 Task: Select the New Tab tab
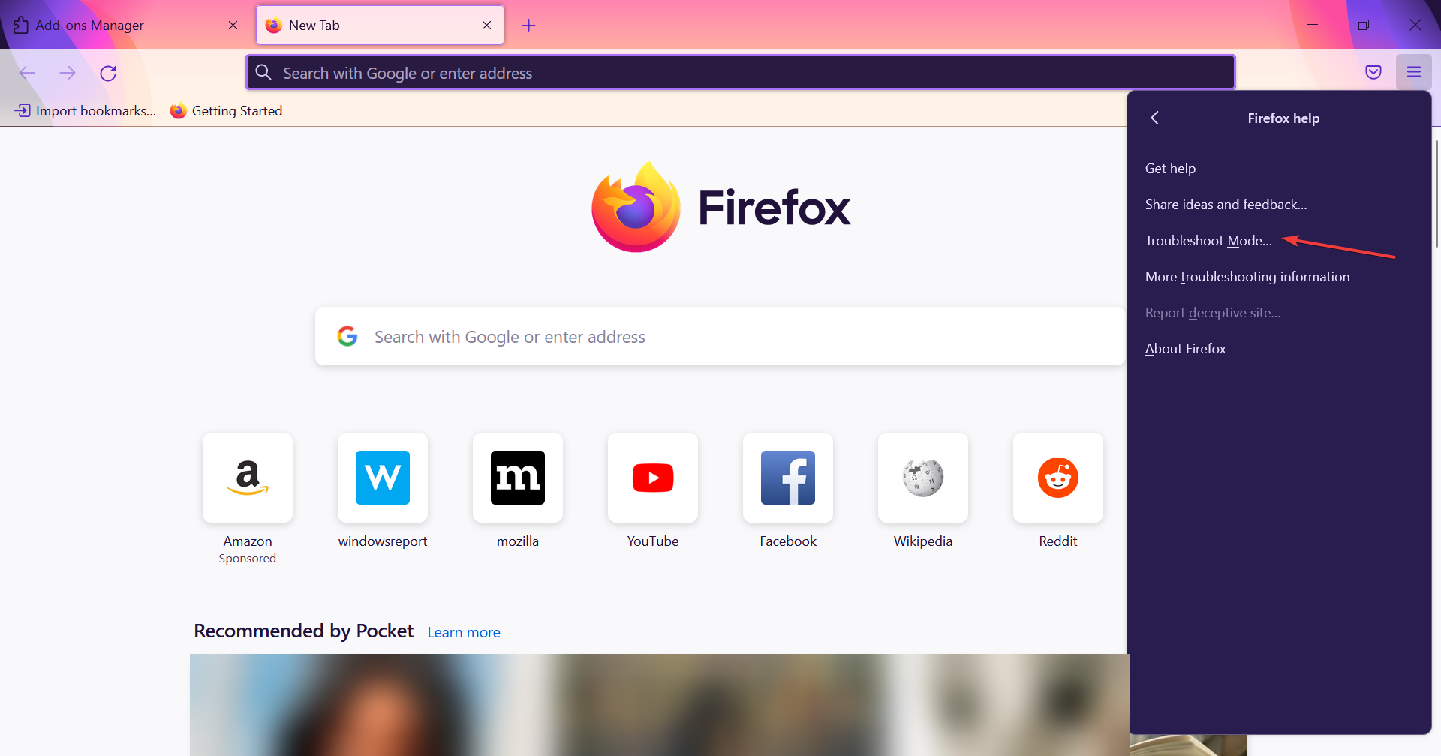pos(380,25)
